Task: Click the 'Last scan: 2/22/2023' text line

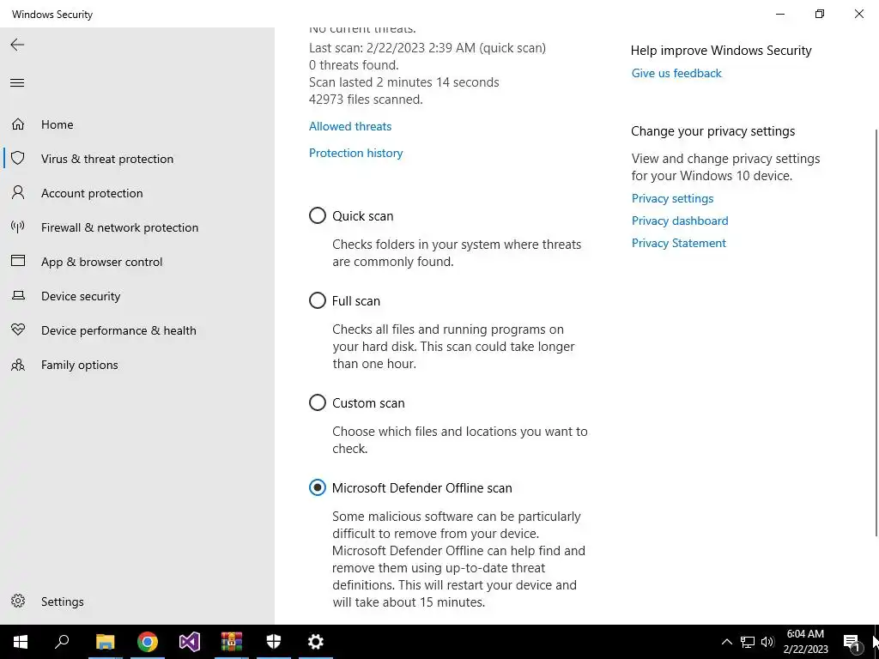Action: [427, 48]
